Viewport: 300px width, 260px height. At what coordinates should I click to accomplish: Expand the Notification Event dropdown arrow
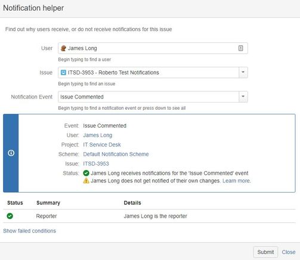point(243,97)
